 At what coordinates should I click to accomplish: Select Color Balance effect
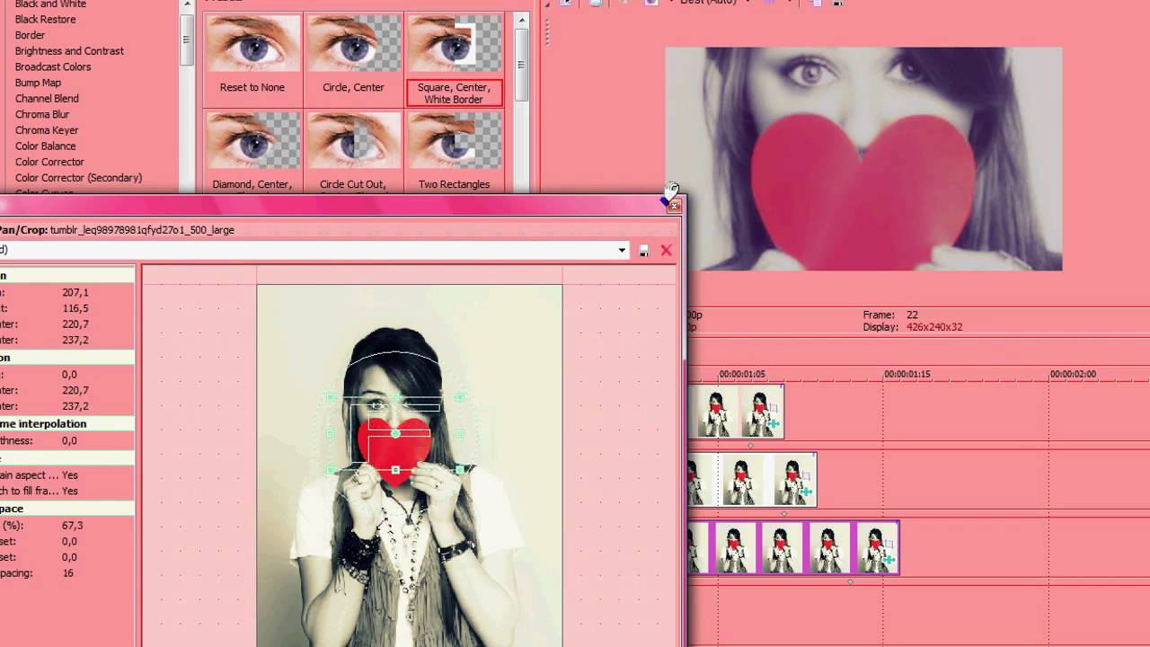pos(45,146)
